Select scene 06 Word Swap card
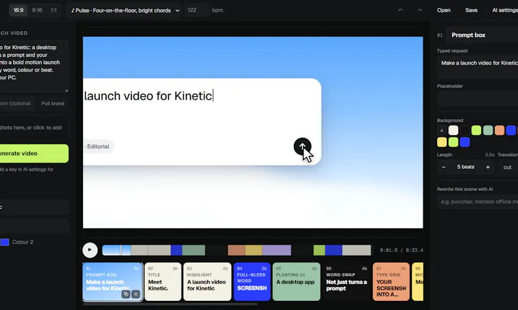This screenshot has width=518, height=310. (x=346, y=282)
